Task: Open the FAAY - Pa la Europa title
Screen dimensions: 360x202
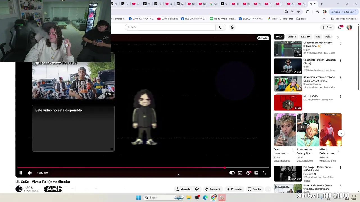Action: 318,187
